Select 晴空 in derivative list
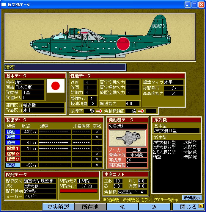The height and width of the screenshot is (212, 206). [175, 157]
